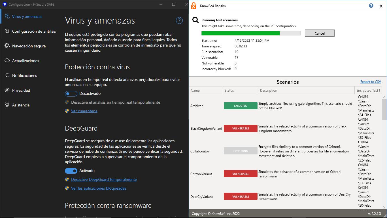
Task: Click the Description column header
Action: 307,91
